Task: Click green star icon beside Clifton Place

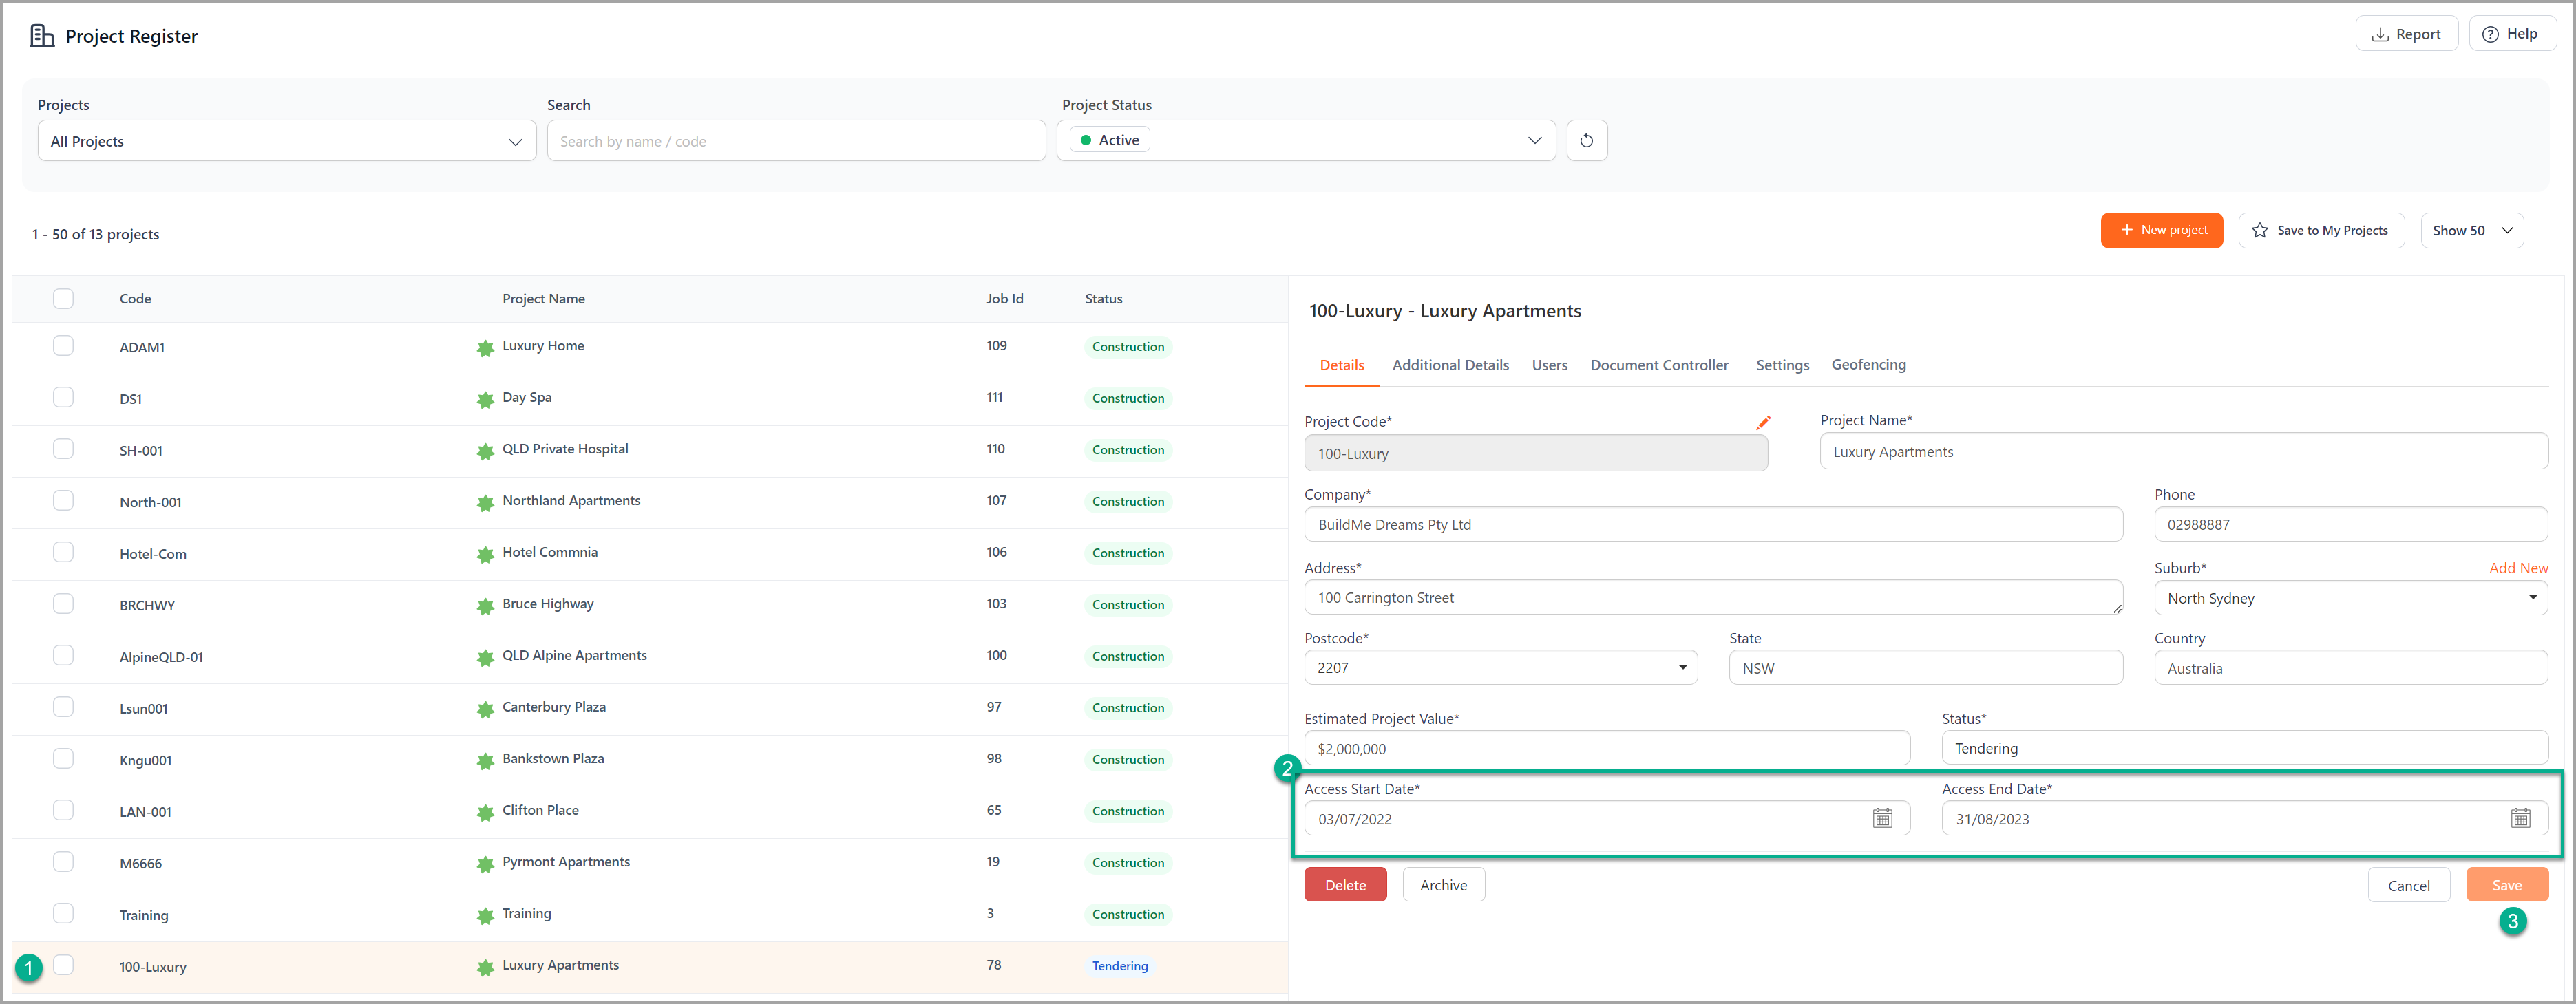Action: (x=485, y=812)
